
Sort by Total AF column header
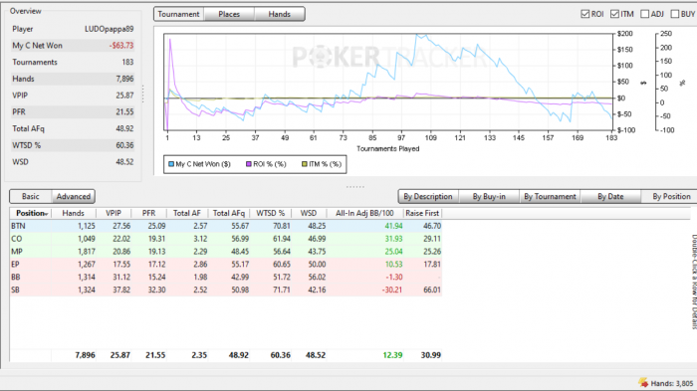point(187,213)
